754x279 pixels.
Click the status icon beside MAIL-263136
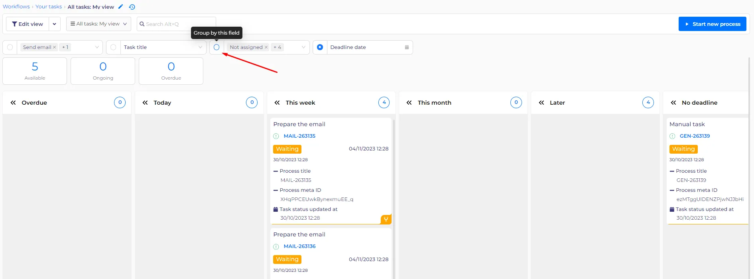276,247
